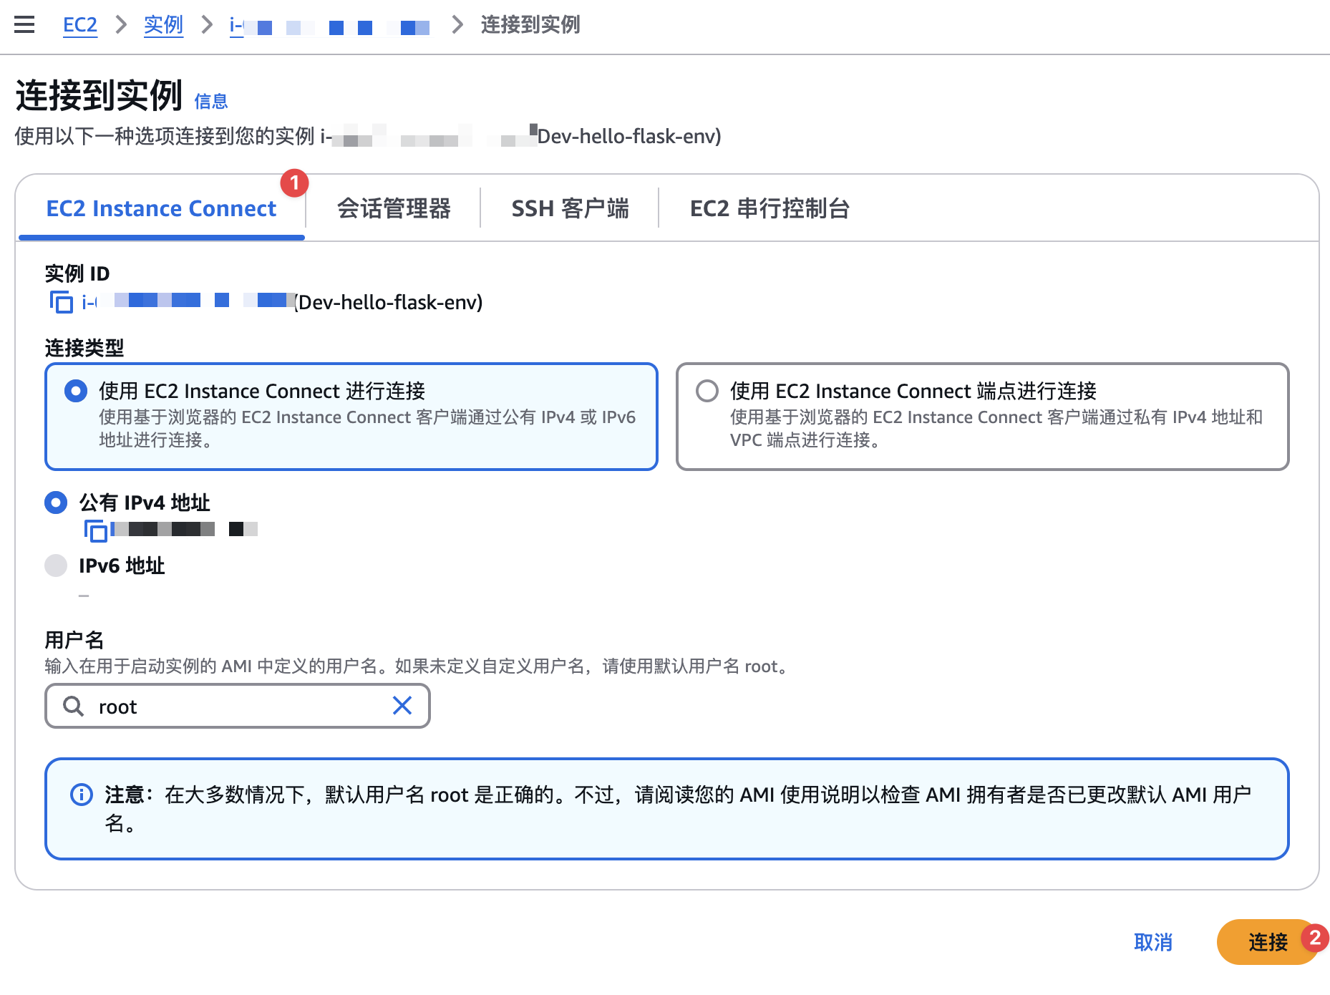Copy the public IPv4 address
Screen dimensions: 1330x995
coord(95,530)
